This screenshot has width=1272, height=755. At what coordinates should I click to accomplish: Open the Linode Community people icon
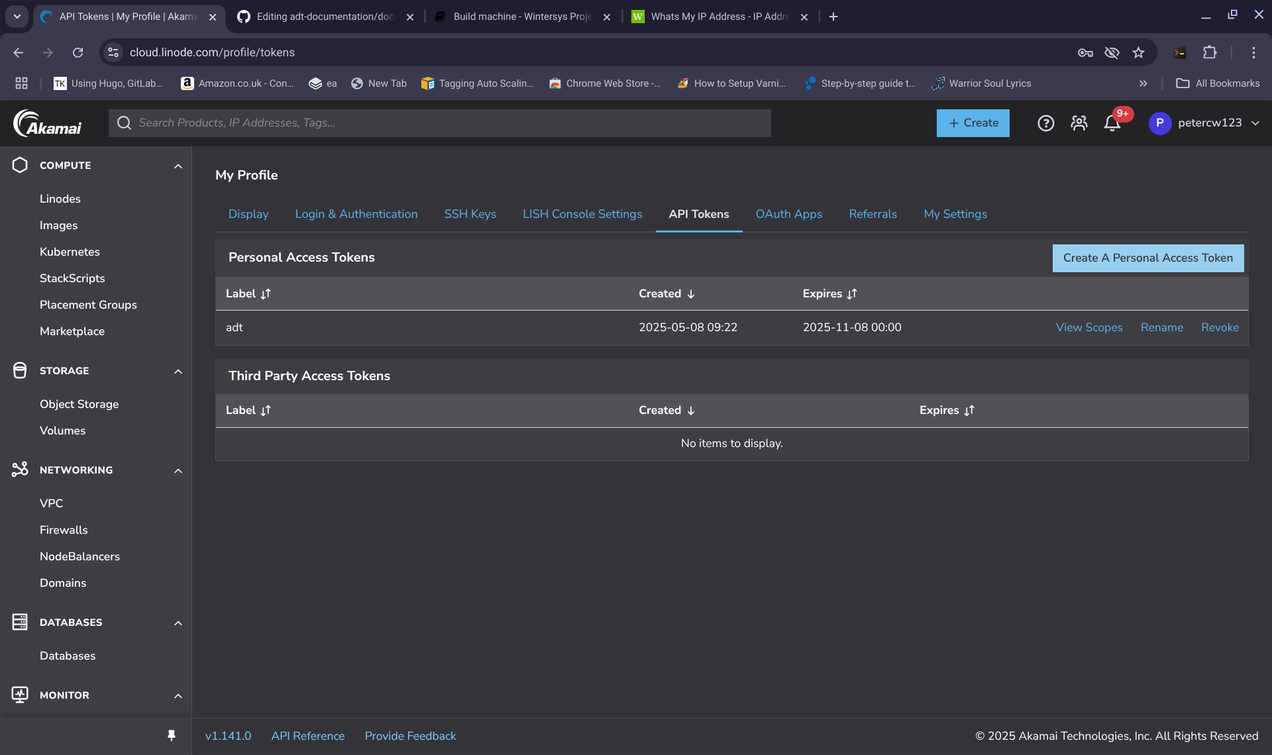(x=1079, y=123)
